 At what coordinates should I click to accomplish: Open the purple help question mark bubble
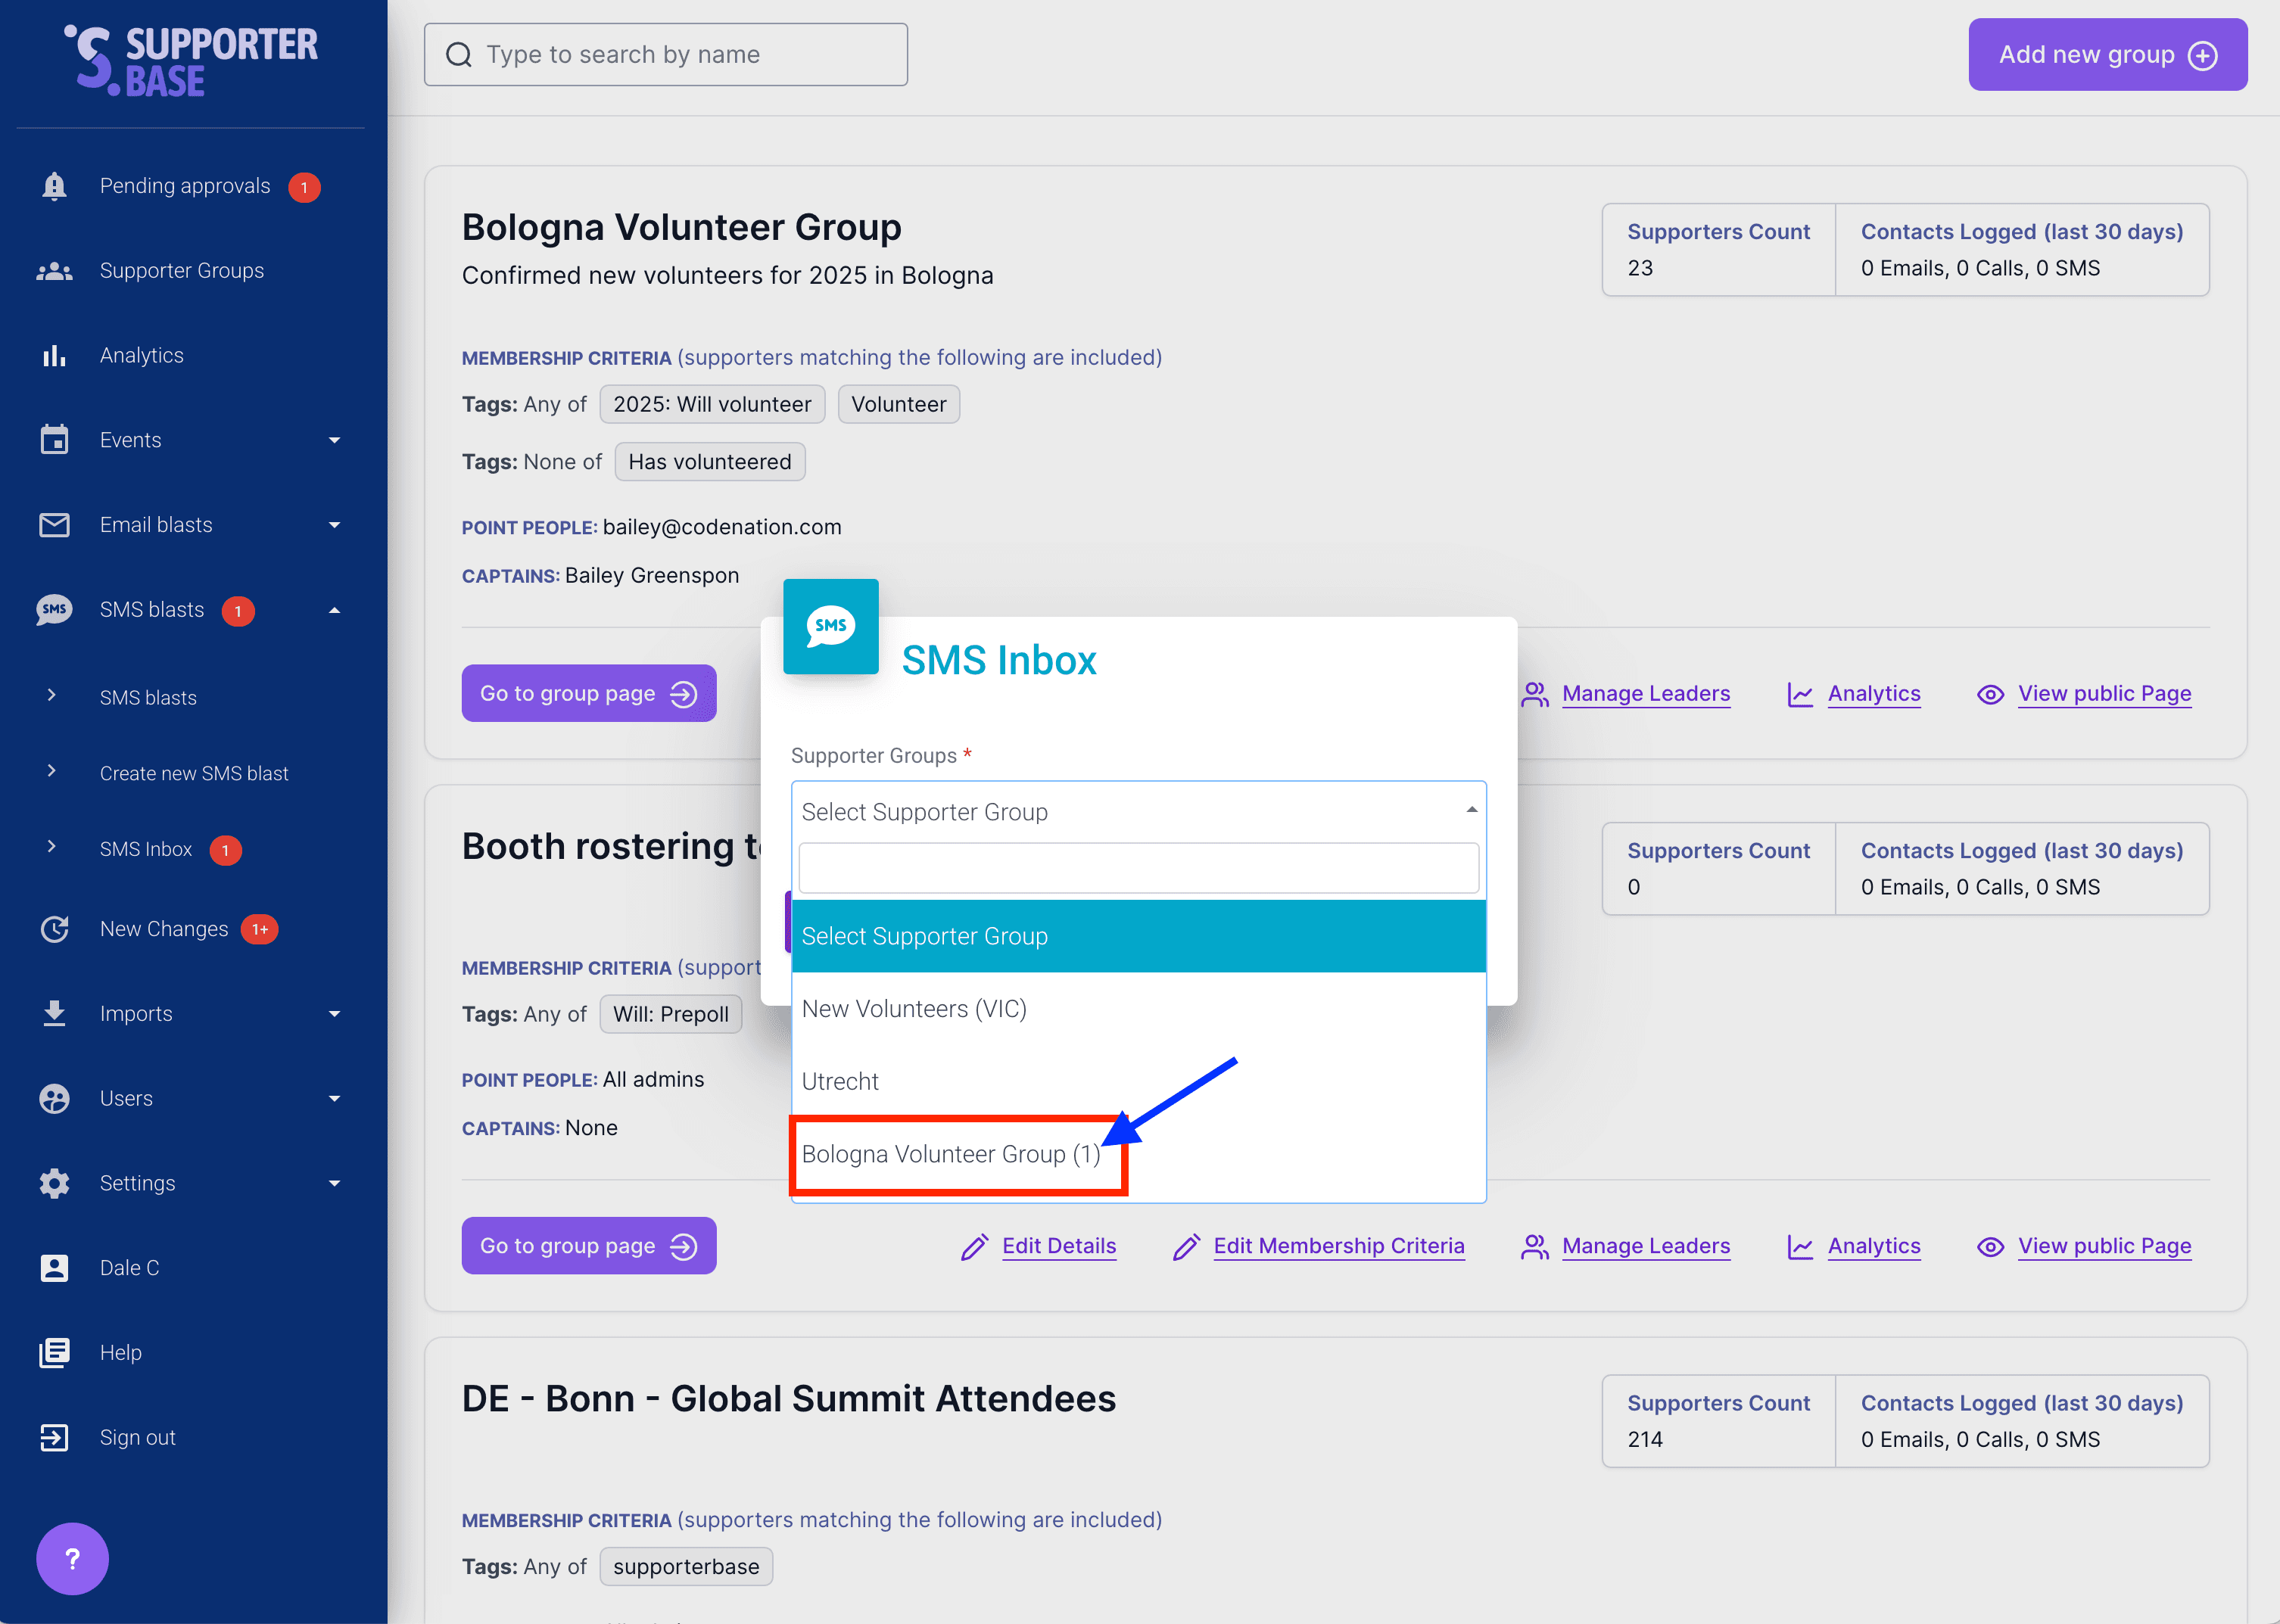tap(72, 1558)
